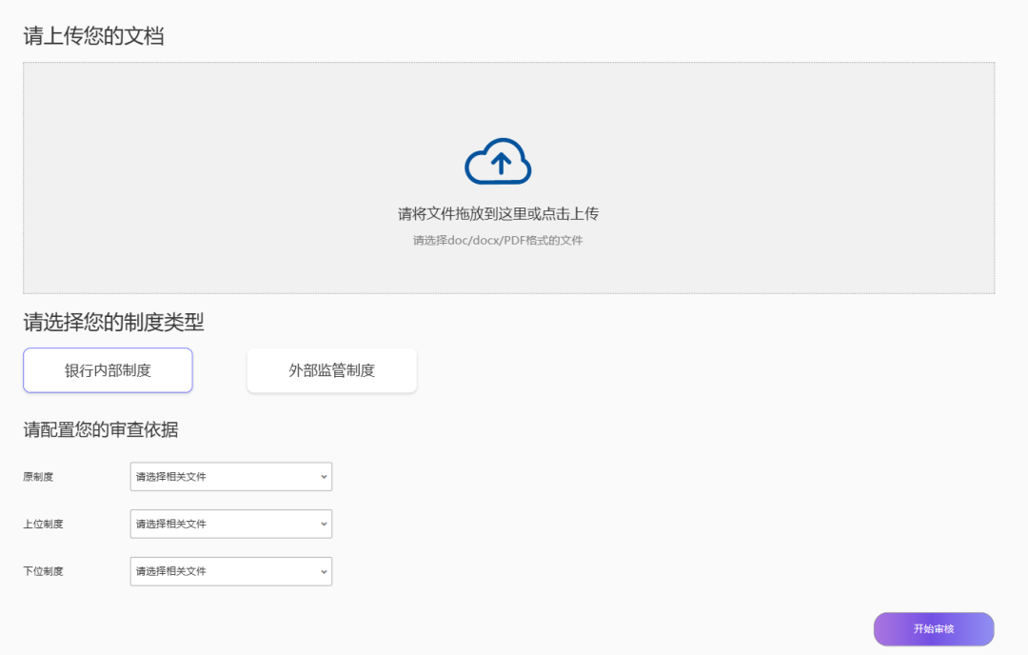Click the 下位制度 field label
Screen dimensions: 1028x655
[x=43, y=572]
